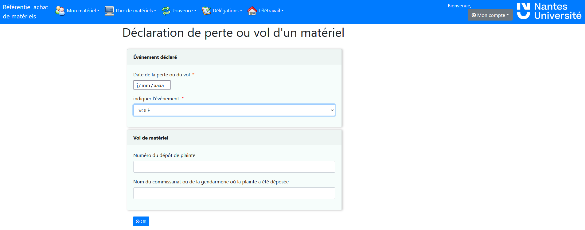Click the Délégations clipboard icon
585x230 pixels.
(x=206, y=11)
